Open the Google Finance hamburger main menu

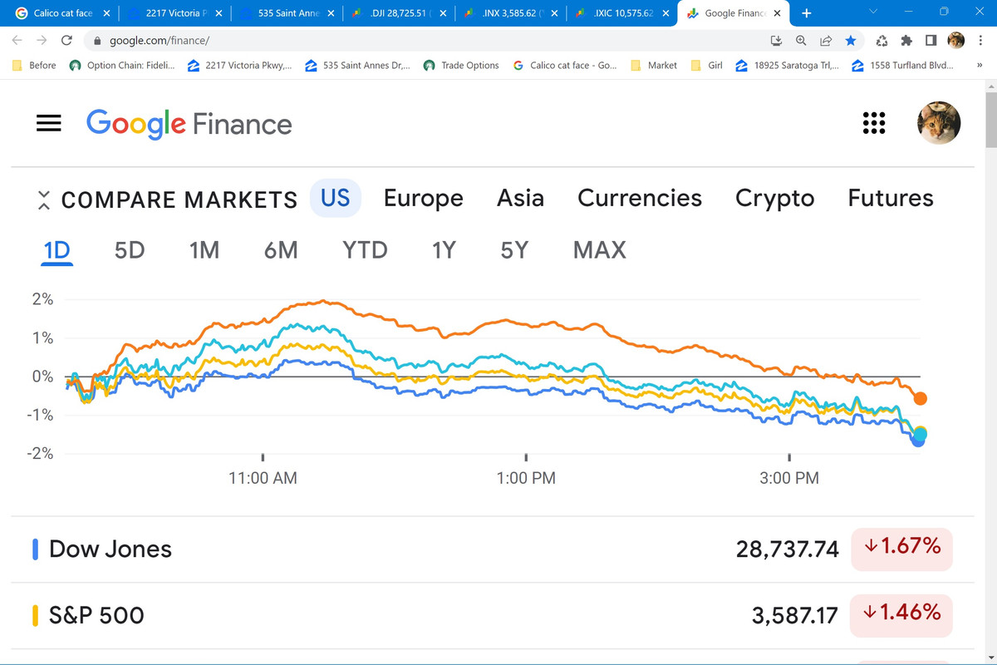click(49, 123)
